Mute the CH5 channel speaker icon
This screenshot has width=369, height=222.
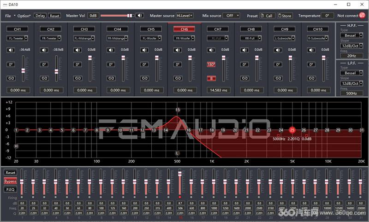144,50
